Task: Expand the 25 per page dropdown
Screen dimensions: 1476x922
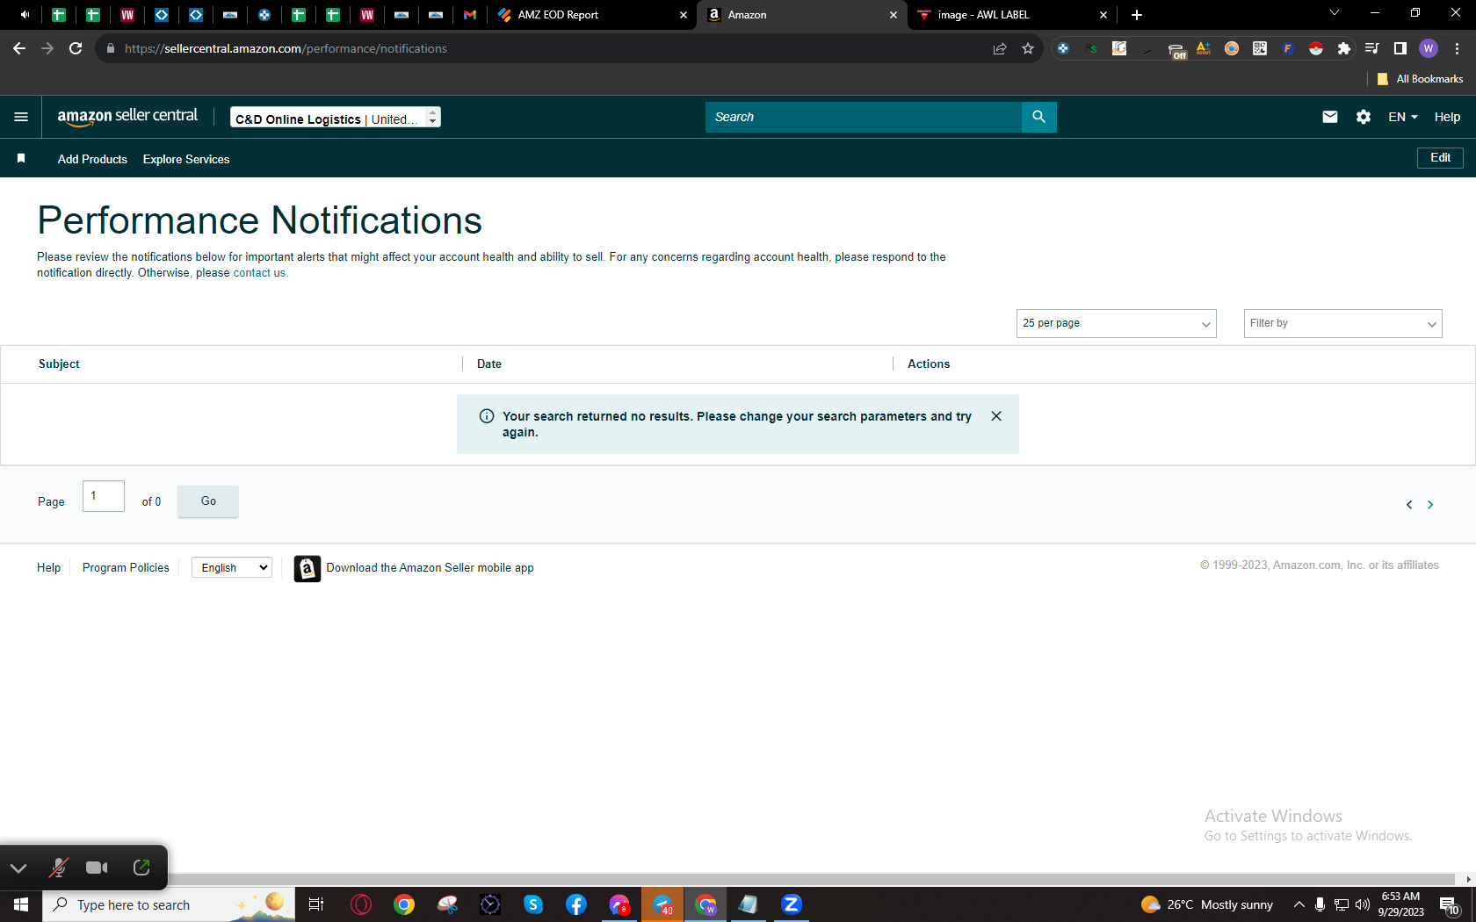Action: tap(1116, 323)
